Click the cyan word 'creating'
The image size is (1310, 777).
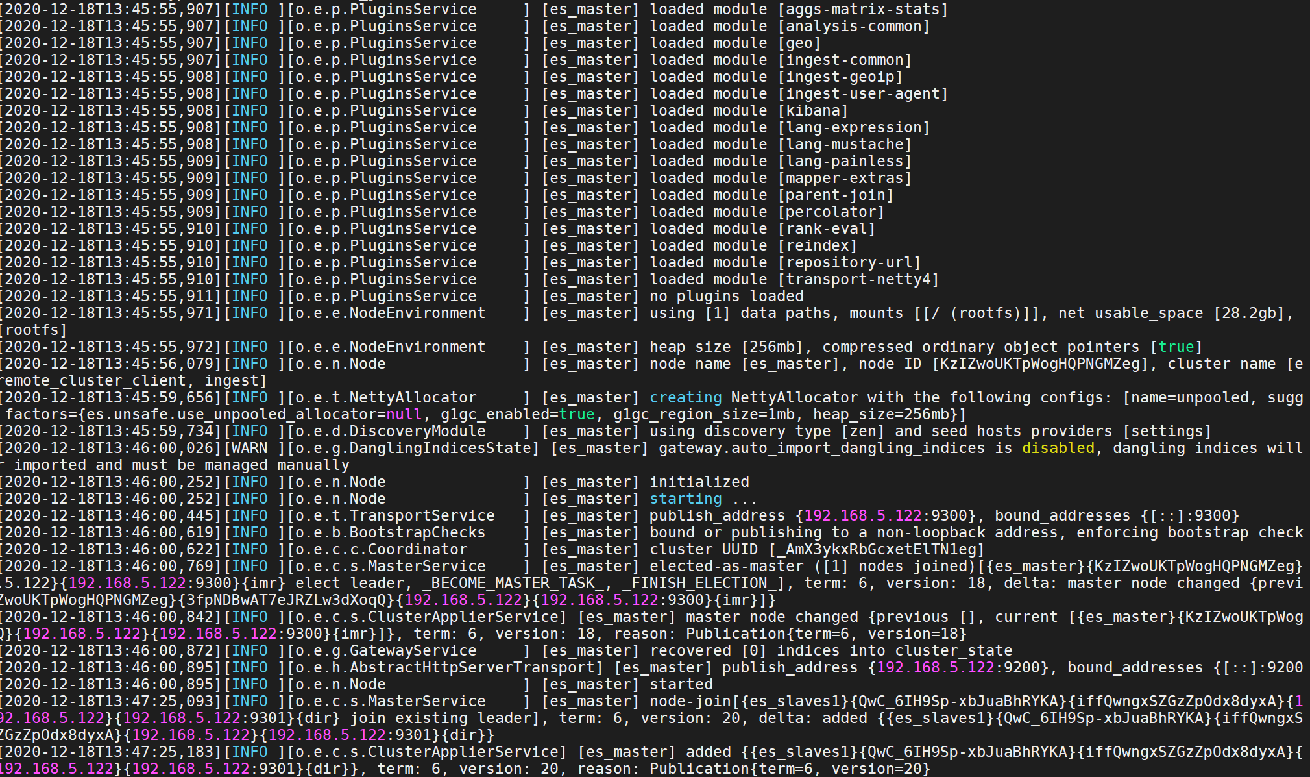(x=686, y=398)
